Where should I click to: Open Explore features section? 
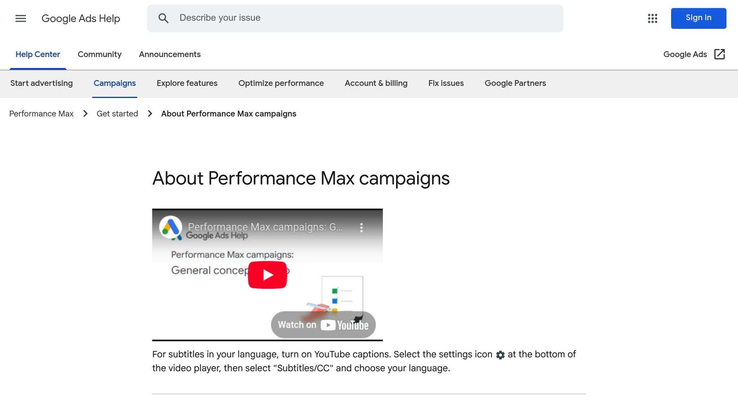[187, 83]
